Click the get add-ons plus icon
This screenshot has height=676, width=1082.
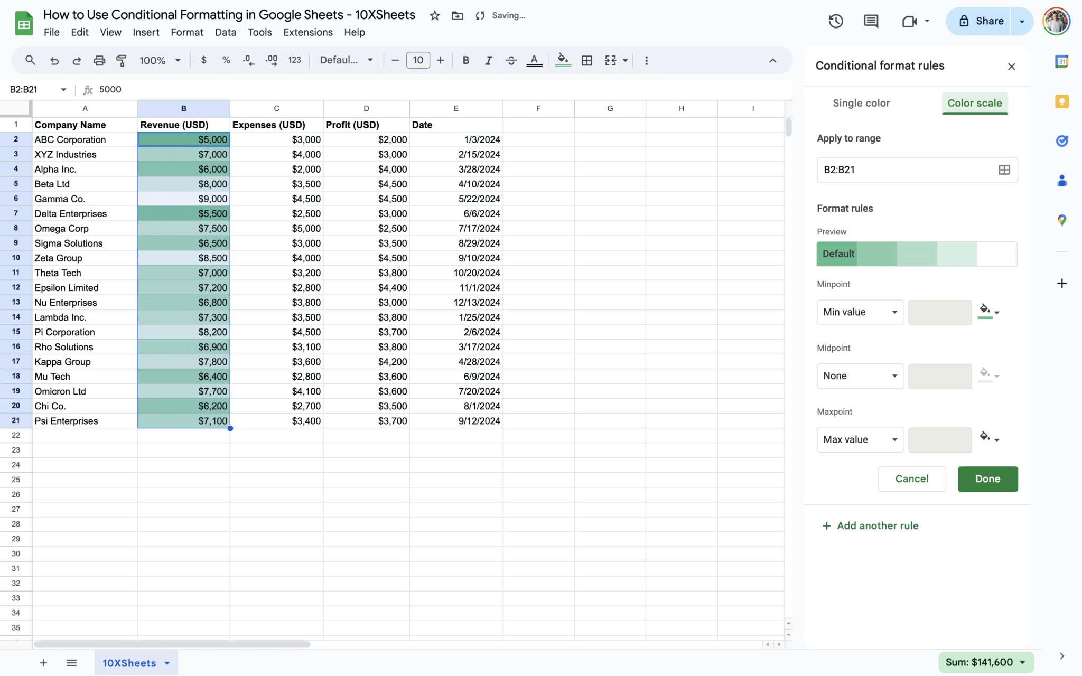point(1061,283)
